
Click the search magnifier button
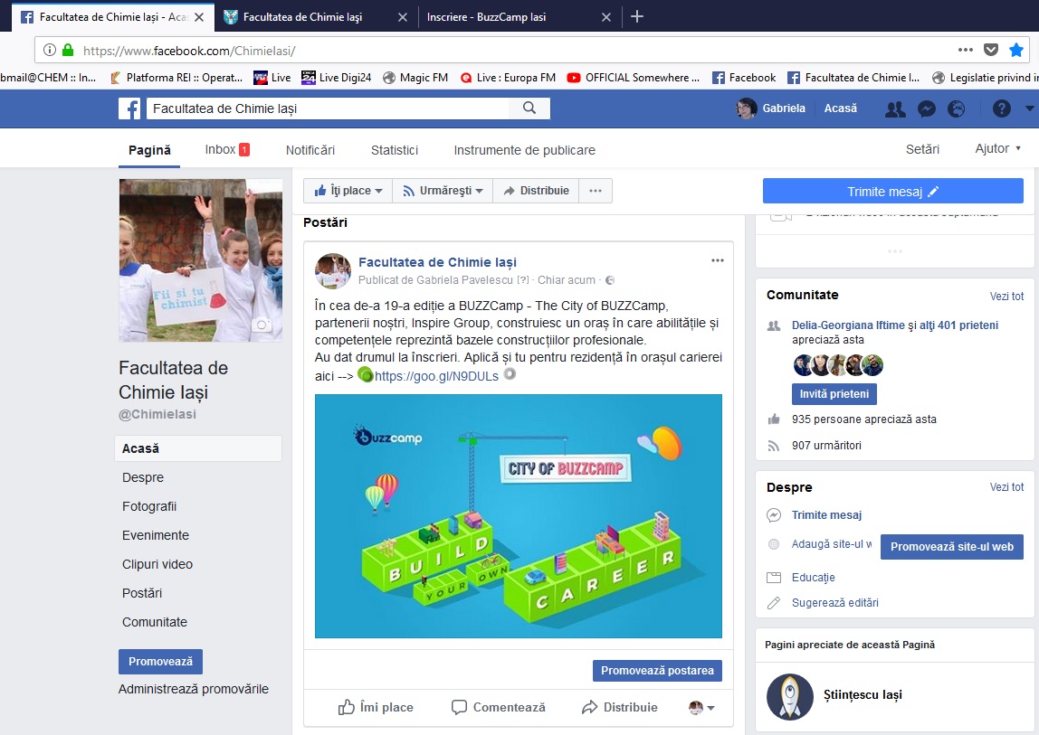coord(529,108)
